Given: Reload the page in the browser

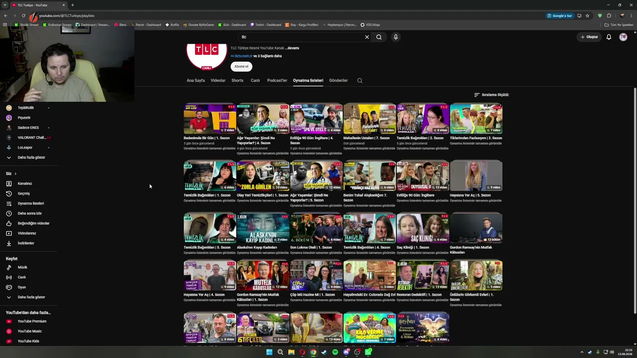Looking at the screenshot, I should click(x=23, y=15).
